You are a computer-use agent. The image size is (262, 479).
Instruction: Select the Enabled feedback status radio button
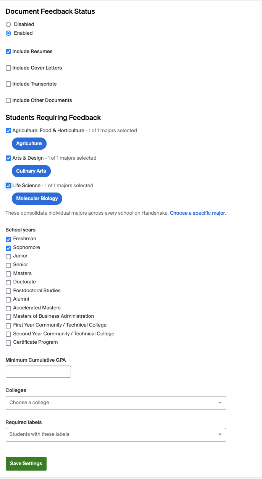8,33
